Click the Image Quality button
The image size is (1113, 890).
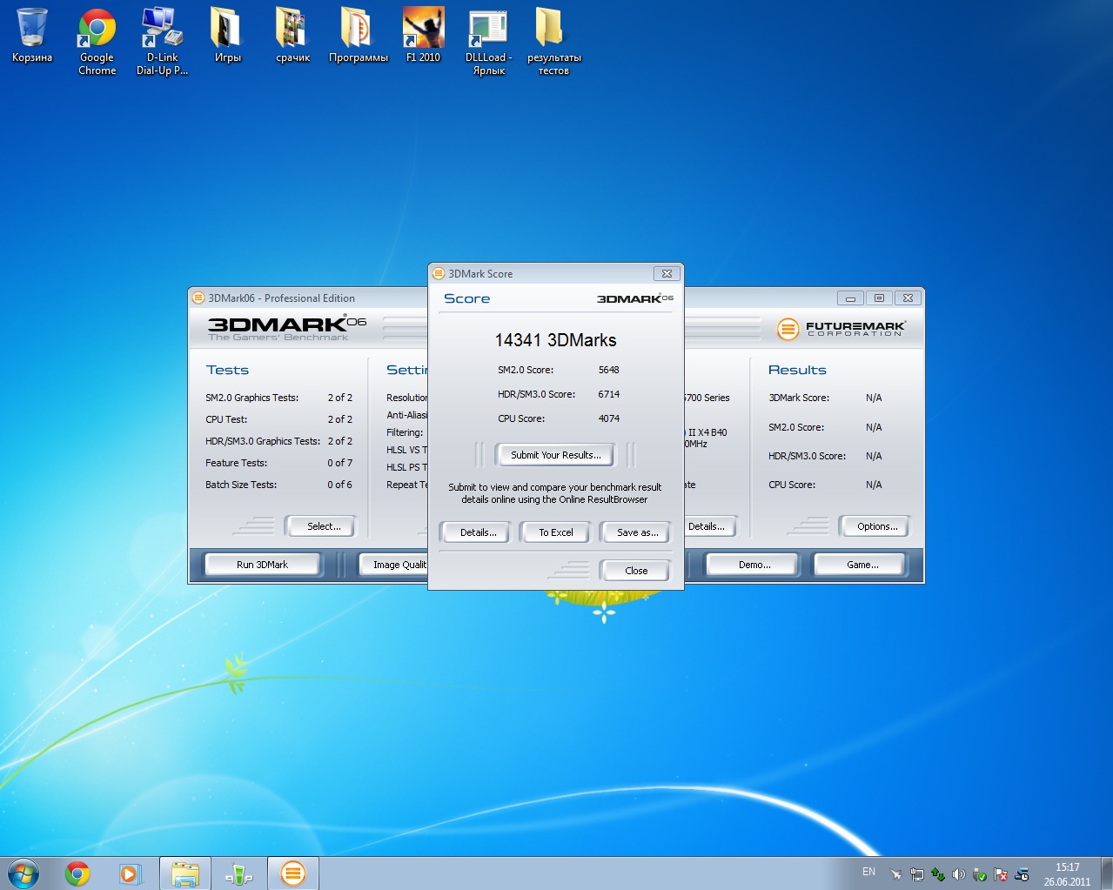coord(394,565)
